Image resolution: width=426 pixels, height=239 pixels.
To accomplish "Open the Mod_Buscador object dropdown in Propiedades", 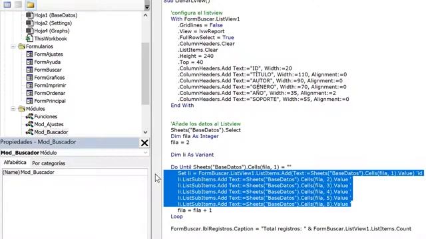I will (x=145, y=153).
